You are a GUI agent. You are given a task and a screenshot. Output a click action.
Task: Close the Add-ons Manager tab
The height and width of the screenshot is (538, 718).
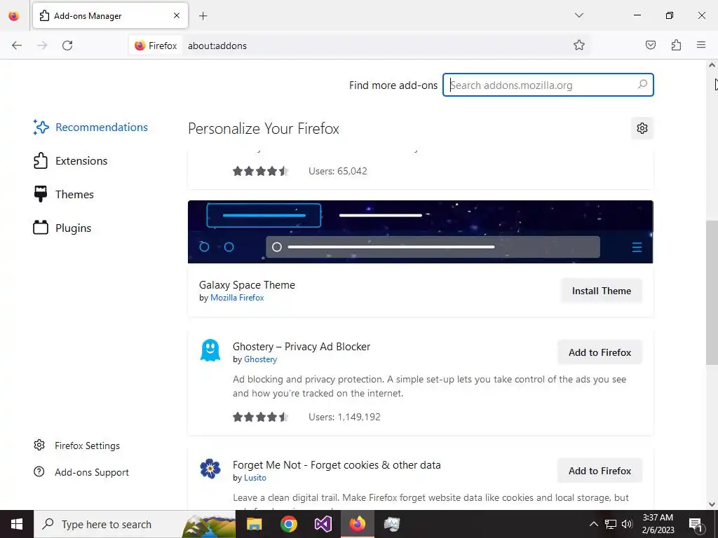(176, 15)
